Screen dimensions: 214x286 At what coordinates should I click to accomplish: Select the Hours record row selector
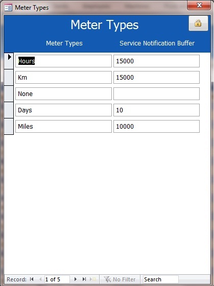coord(9,61)
